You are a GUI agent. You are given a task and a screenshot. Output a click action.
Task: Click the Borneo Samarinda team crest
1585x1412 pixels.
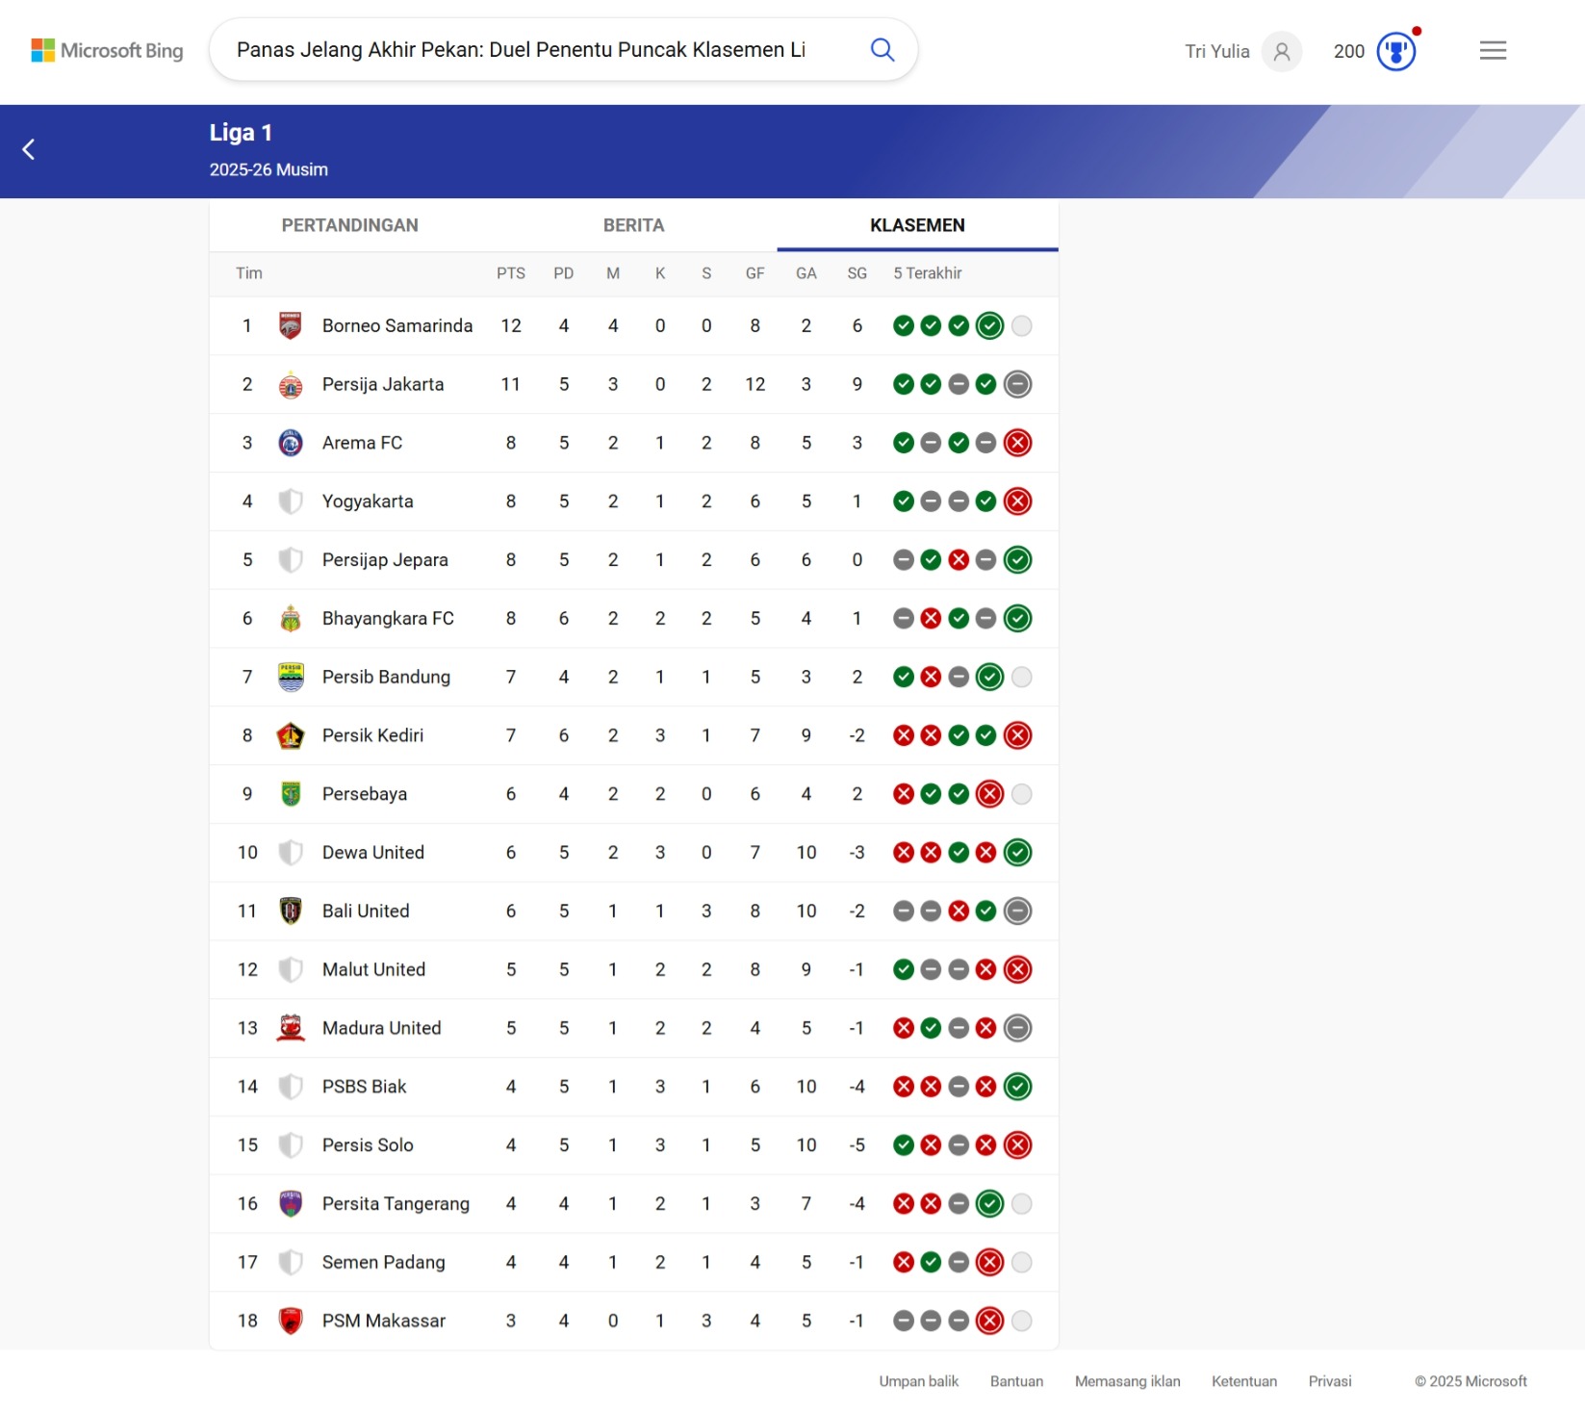coord(291,326)
